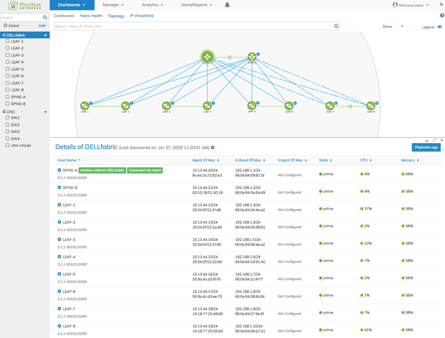Viewport: 445px width, 338px height.
Task: Check the vNV-UNUM checkbox in sidebar
Action: tap(7, 145)
